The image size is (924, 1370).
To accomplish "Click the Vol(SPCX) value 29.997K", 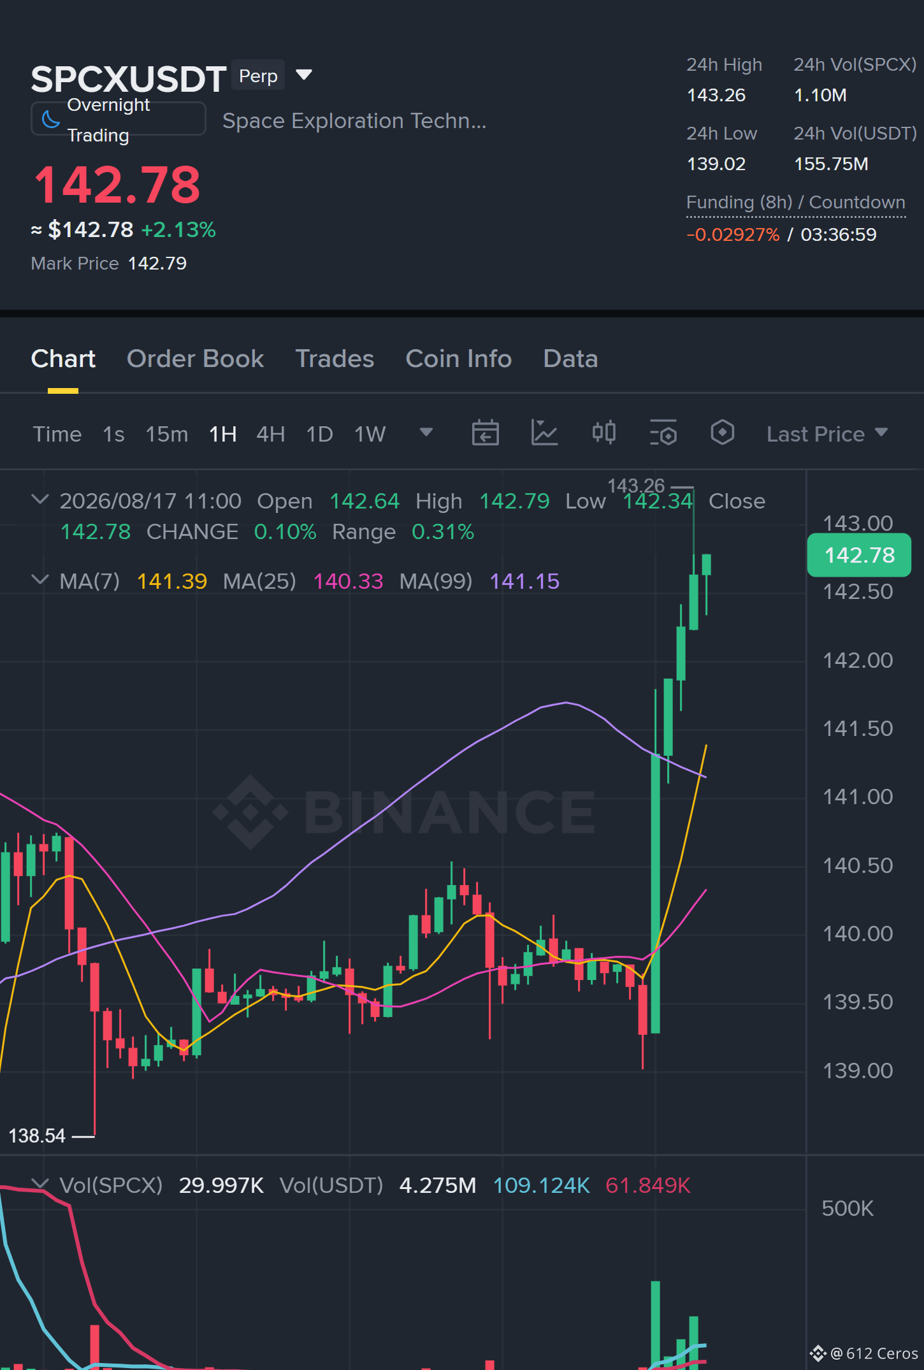I will tap(221, 1185).
